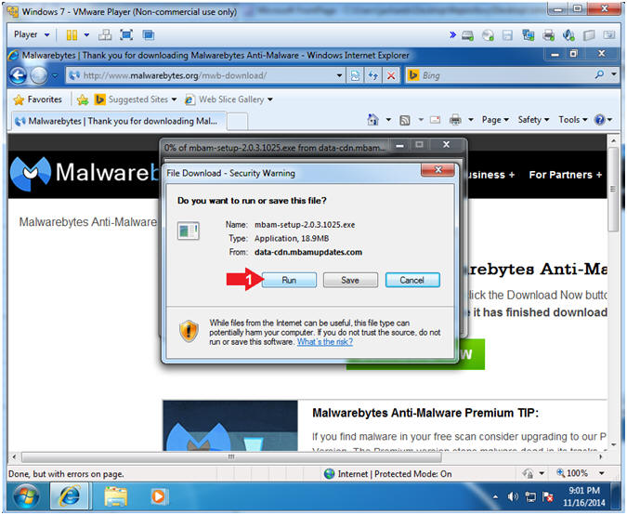Click the Print icon in command bar
Image resolution: width=627 pixels, height=515 pixels.
(x=455, y=120)
